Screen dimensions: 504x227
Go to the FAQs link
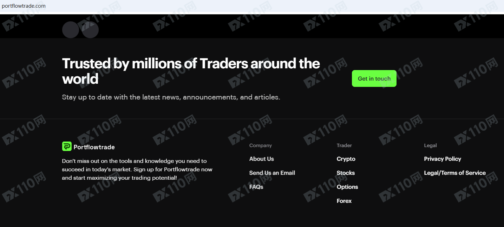256,187
